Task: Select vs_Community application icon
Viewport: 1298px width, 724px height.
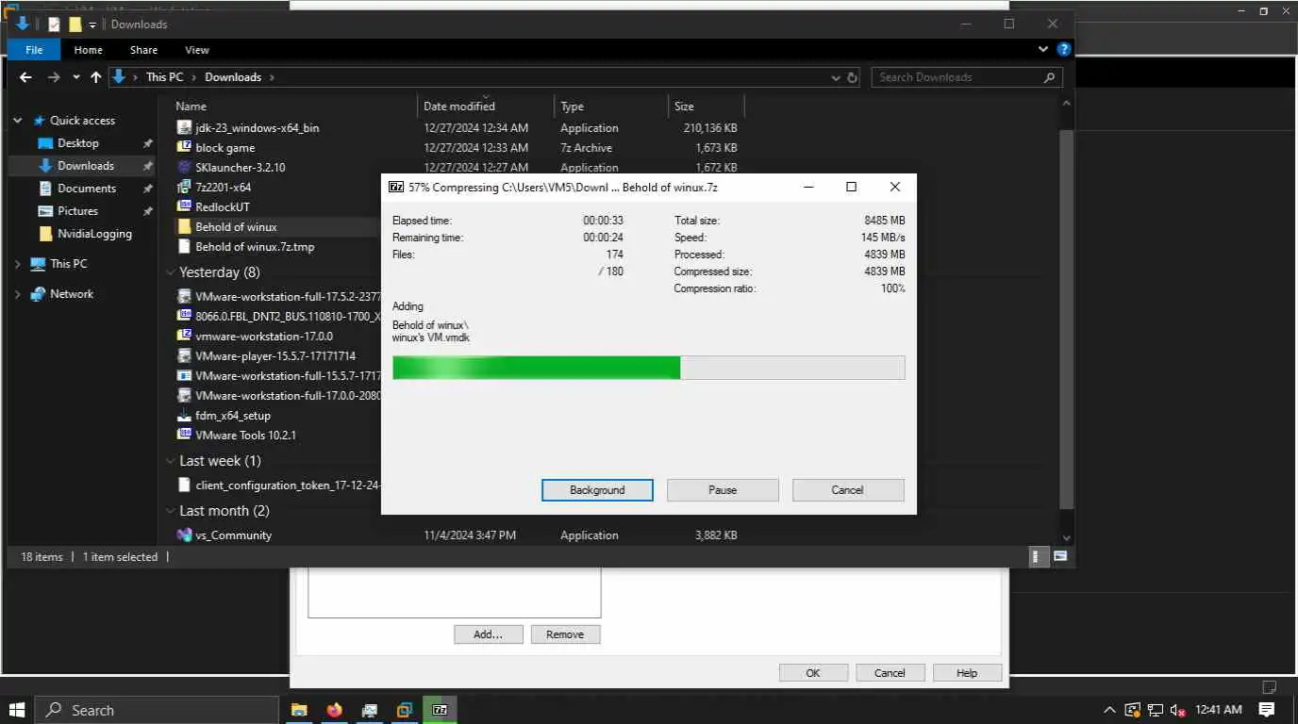Action: (185, 535)
